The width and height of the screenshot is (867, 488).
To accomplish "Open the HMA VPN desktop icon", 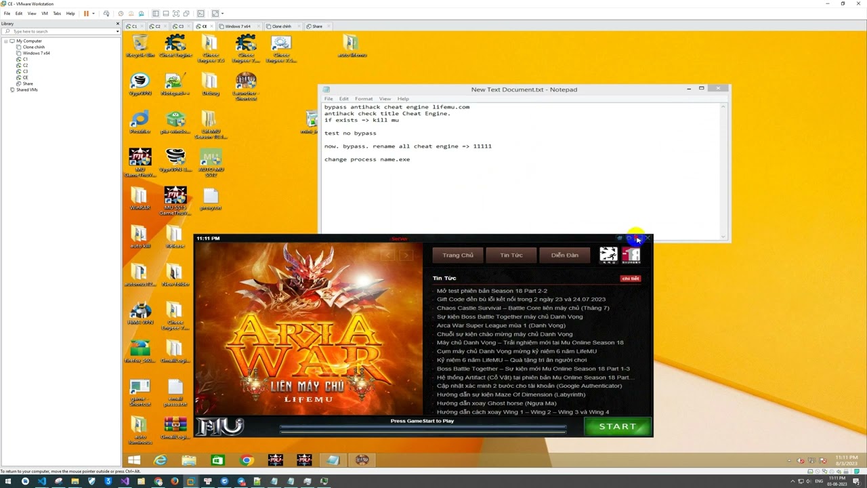I will point(140,312).
